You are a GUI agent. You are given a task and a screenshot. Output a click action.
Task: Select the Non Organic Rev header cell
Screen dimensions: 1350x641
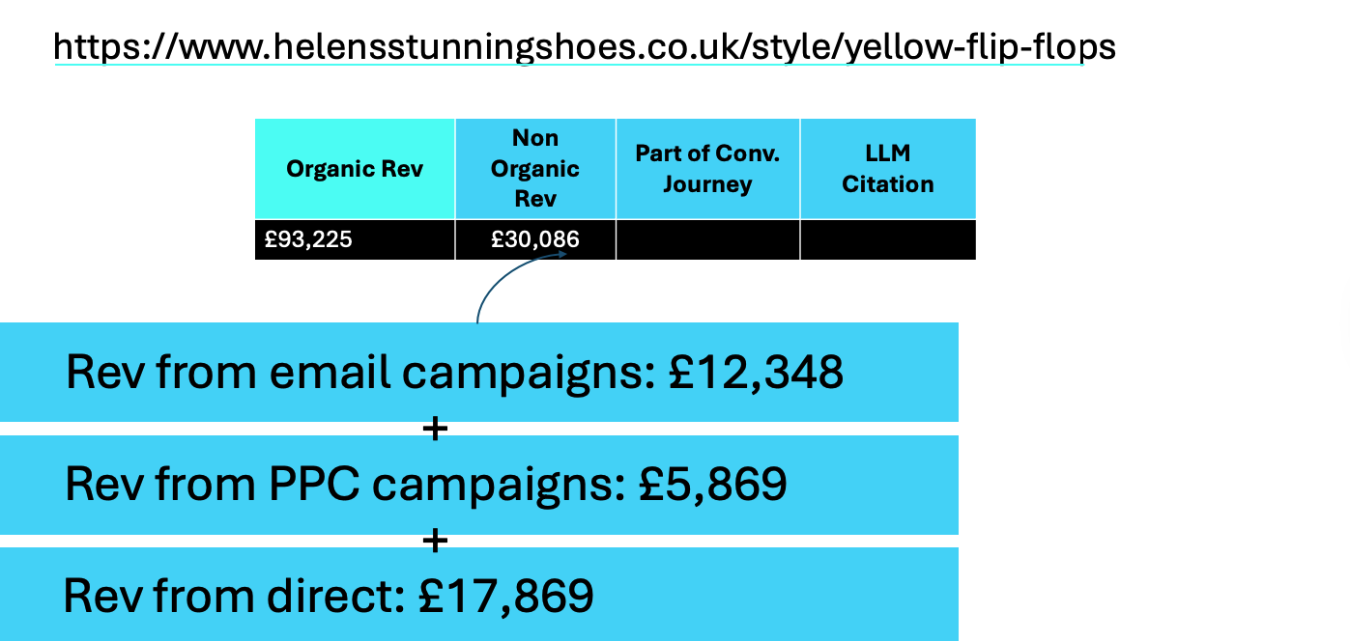(535, 169)
